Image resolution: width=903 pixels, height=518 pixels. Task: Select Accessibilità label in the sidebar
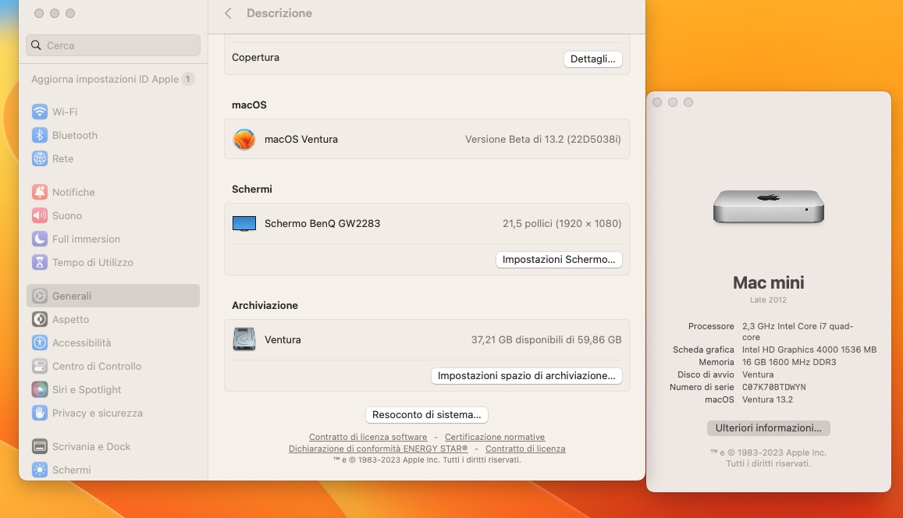click(82, 343)
